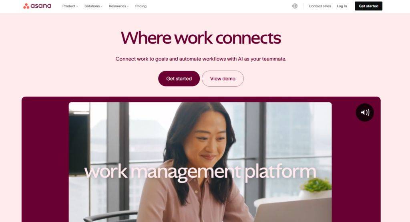This screenshot has height=222, width=410.
Task: Click the black Get started header button
Action: (x=368, y=6)
